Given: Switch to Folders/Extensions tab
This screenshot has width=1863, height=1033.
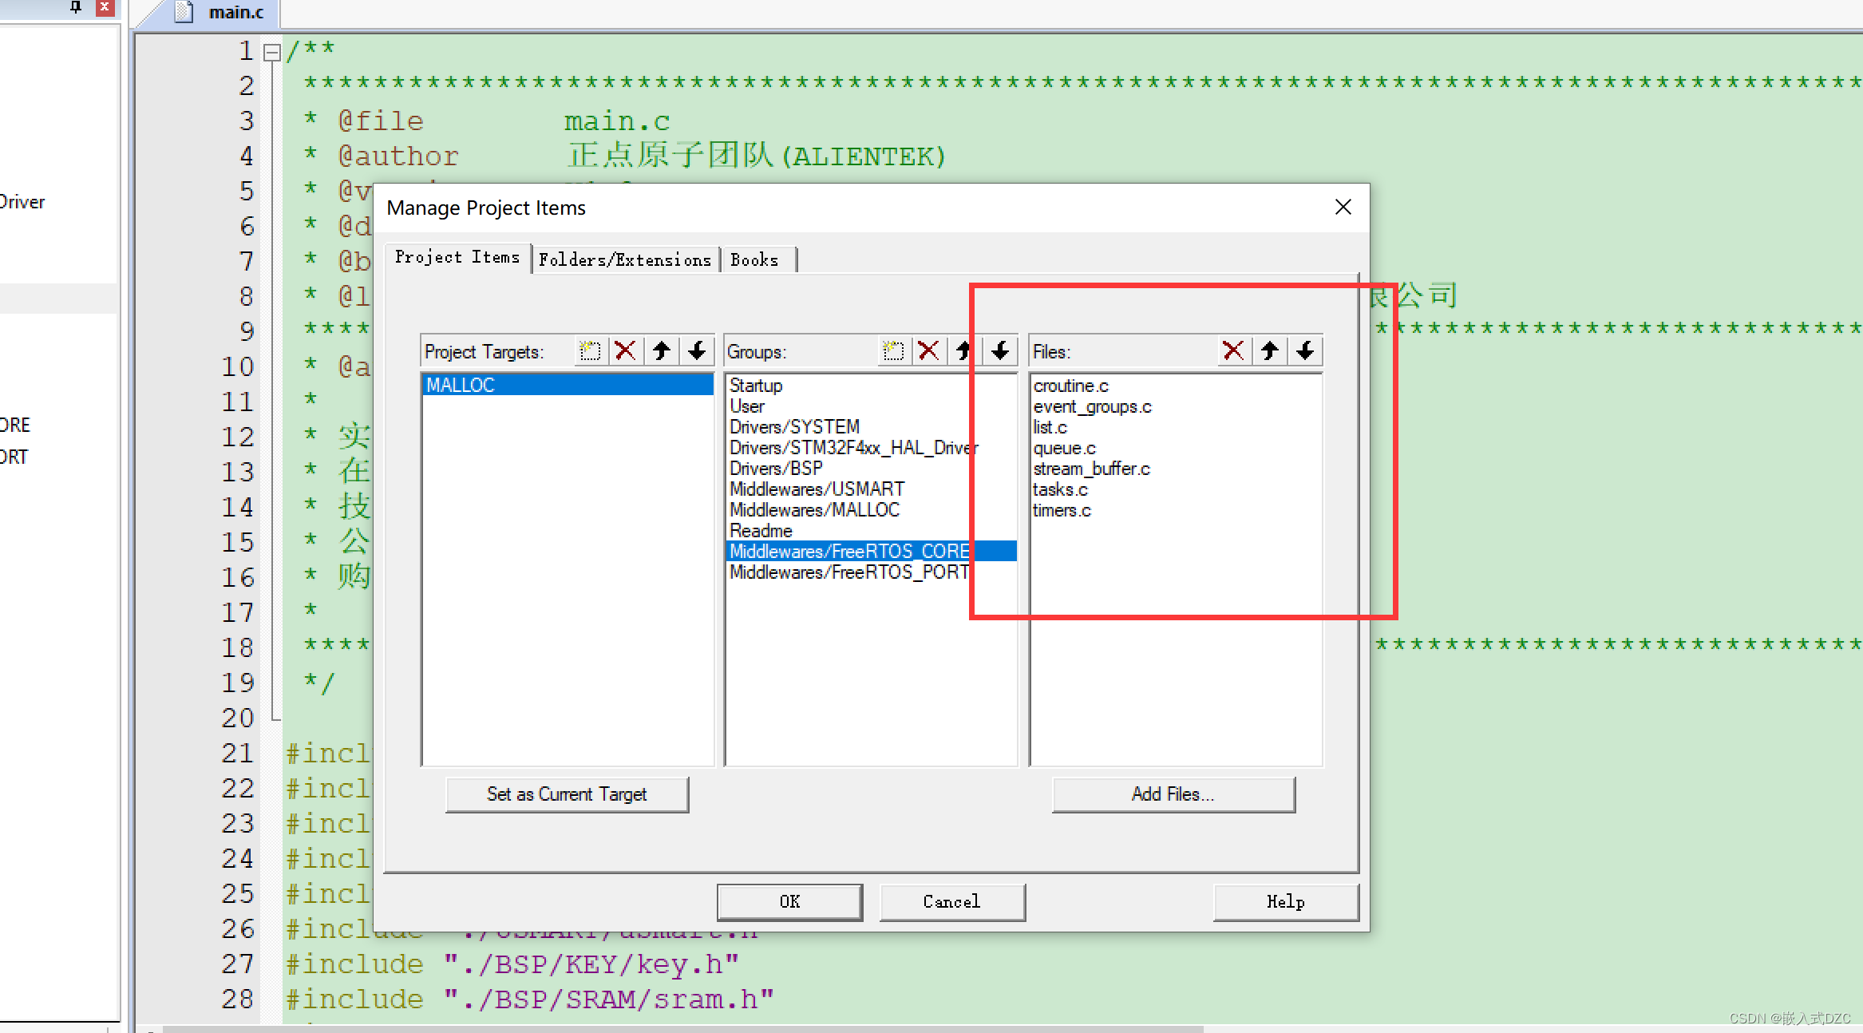Looking at the screenshot, I should coord(624,260).
